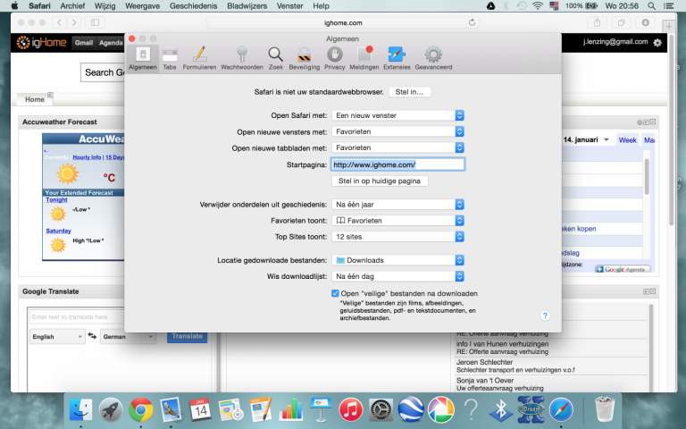
Task: Open the Extensies preferences pane
Action: 397,58
